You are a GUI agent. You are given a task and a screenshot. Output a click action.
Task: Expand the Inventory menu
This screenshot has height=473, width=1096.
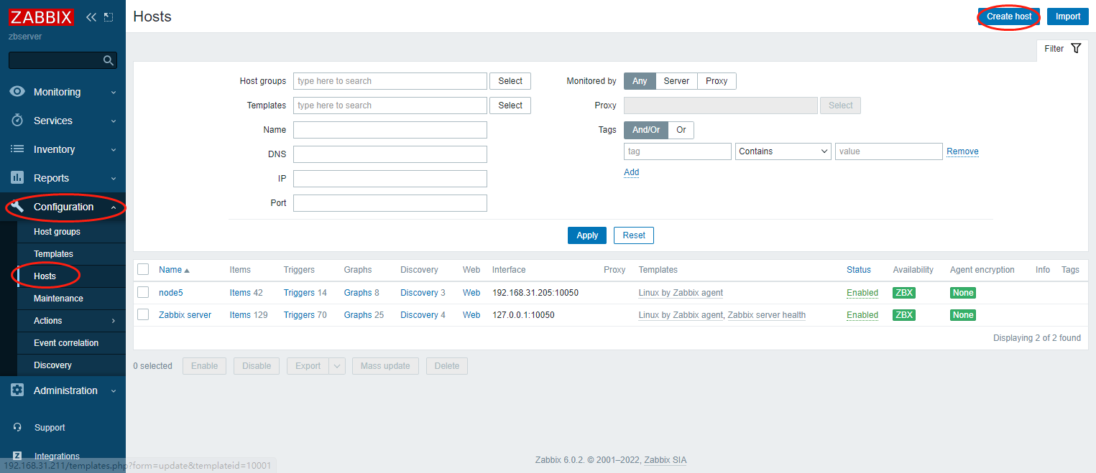[63, 149]
